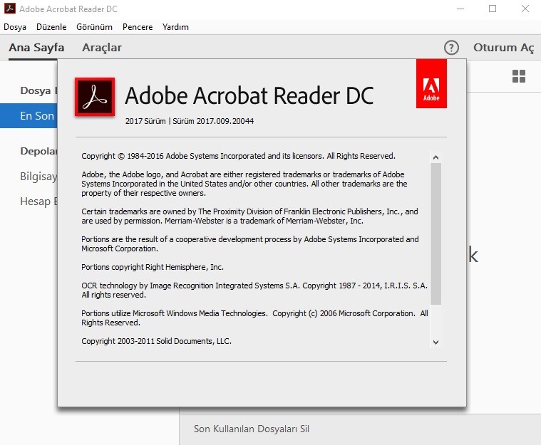
Task: Switch to the Araçlar tab
Action: [x=102, y=48]
